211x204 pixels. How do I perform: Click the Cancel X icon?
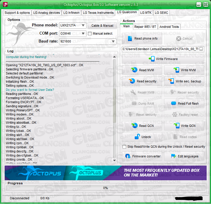pos(179,39)
